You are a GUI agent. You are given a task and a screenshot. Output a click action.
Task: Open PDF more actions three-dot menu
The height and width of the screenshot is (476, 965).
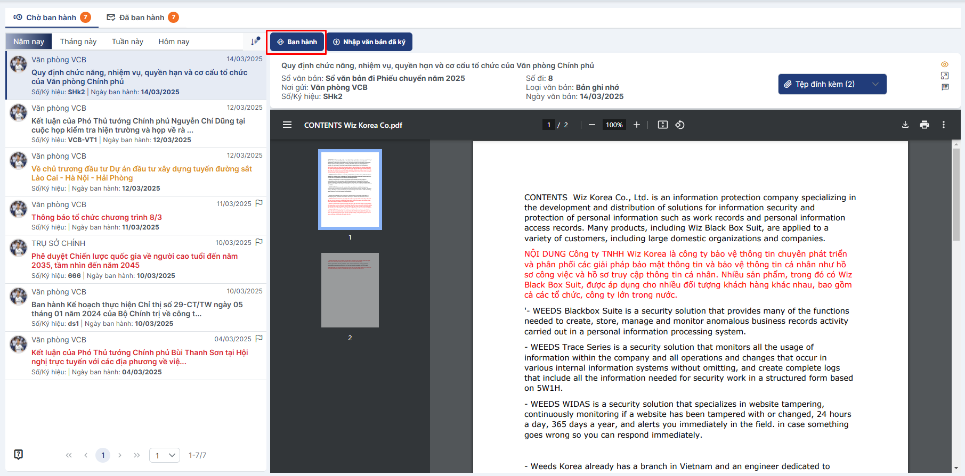944,125
